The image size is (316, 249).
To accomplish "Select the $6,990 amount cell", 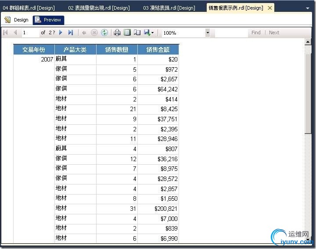I will 158,238.
